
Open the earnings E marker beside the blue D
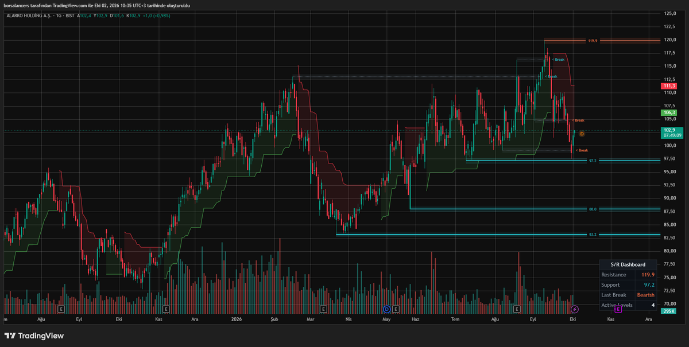[x=396, y=309]
